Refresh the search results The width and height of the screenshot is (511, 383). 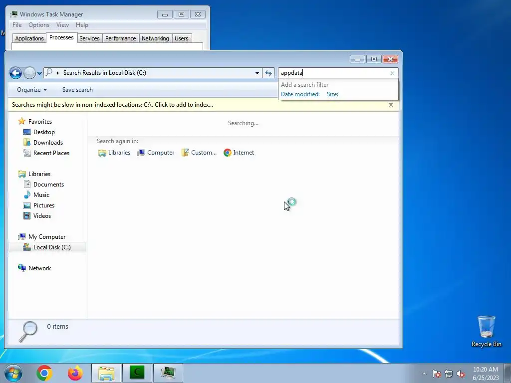(x=268, y=73)
